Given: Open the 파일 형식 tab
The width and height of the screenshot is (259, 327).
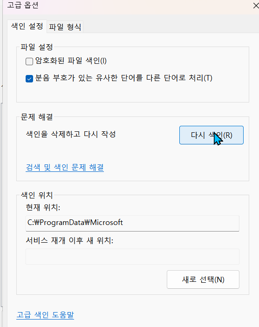Looking at the screenshot, I should [65, 27].
